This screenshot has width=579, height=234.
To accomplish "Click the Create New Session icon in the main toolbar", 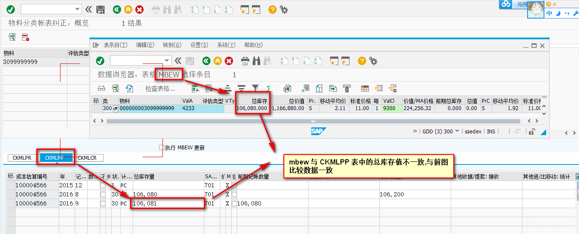I will [245, 9].
